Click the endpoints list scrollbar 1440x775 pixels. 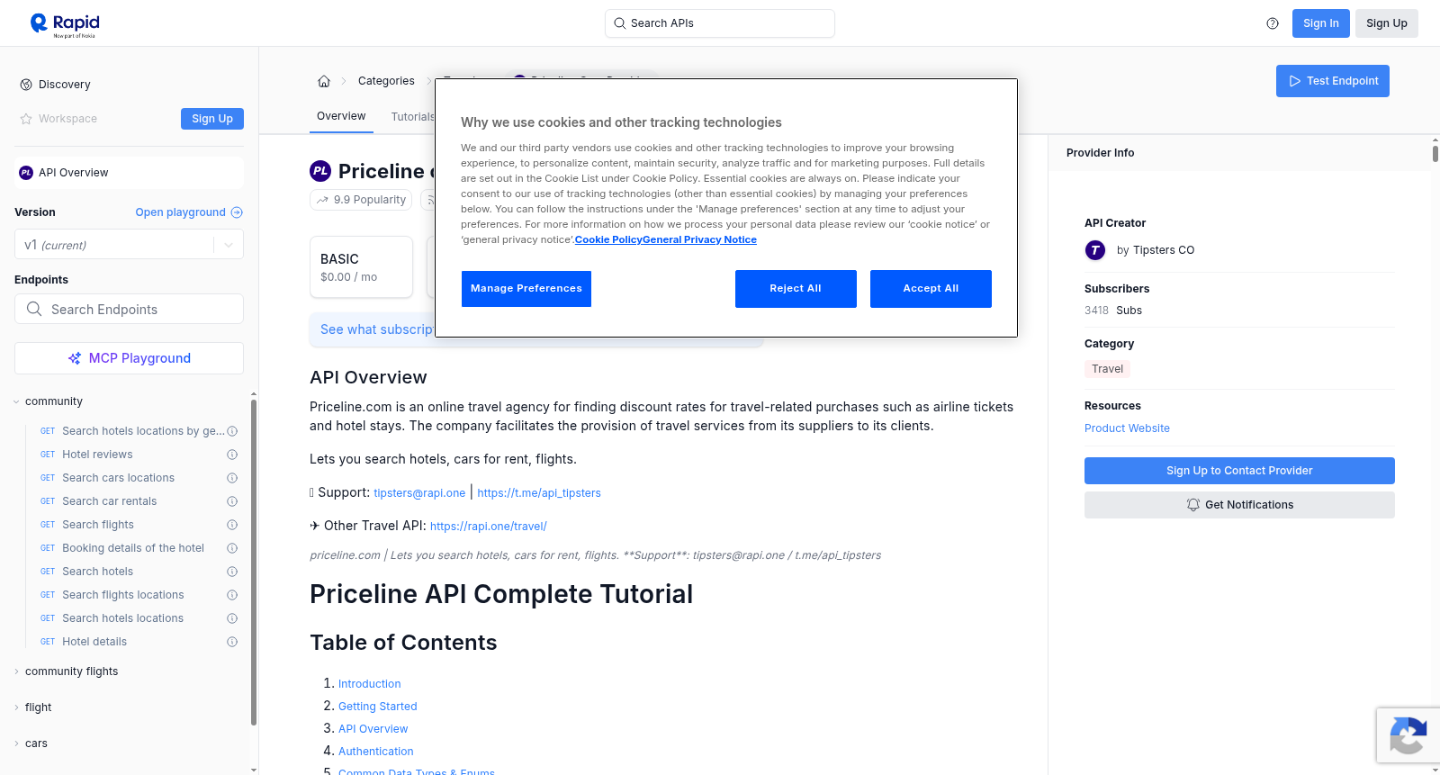click(254, 562)
